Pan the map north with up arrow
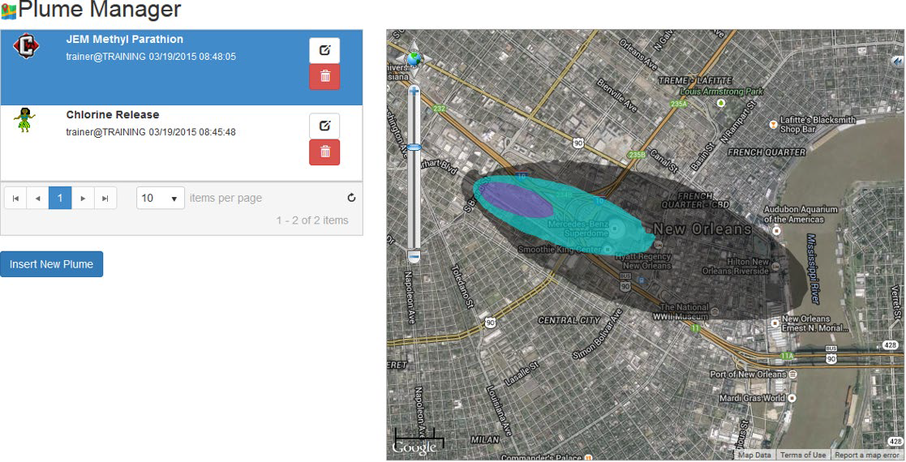 coord(414,46)
